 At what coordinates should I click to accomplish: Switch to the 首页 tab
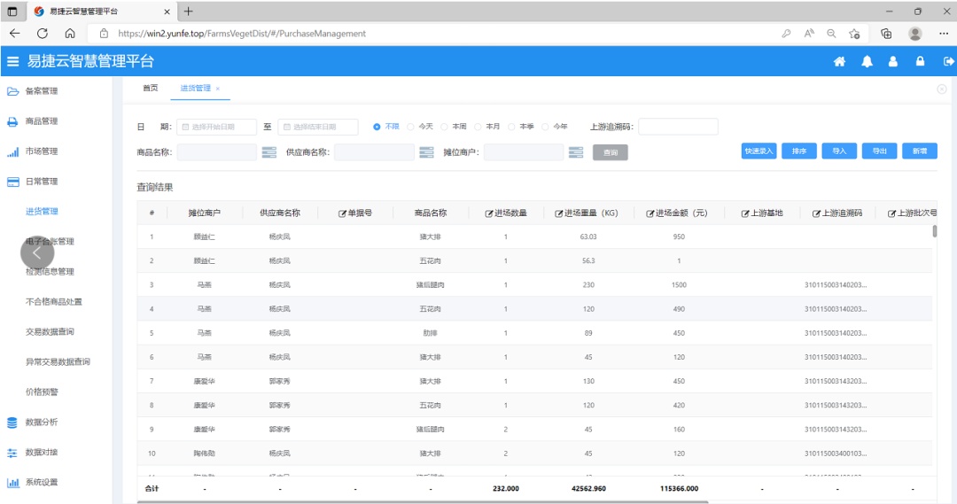(x=151, y=89)
